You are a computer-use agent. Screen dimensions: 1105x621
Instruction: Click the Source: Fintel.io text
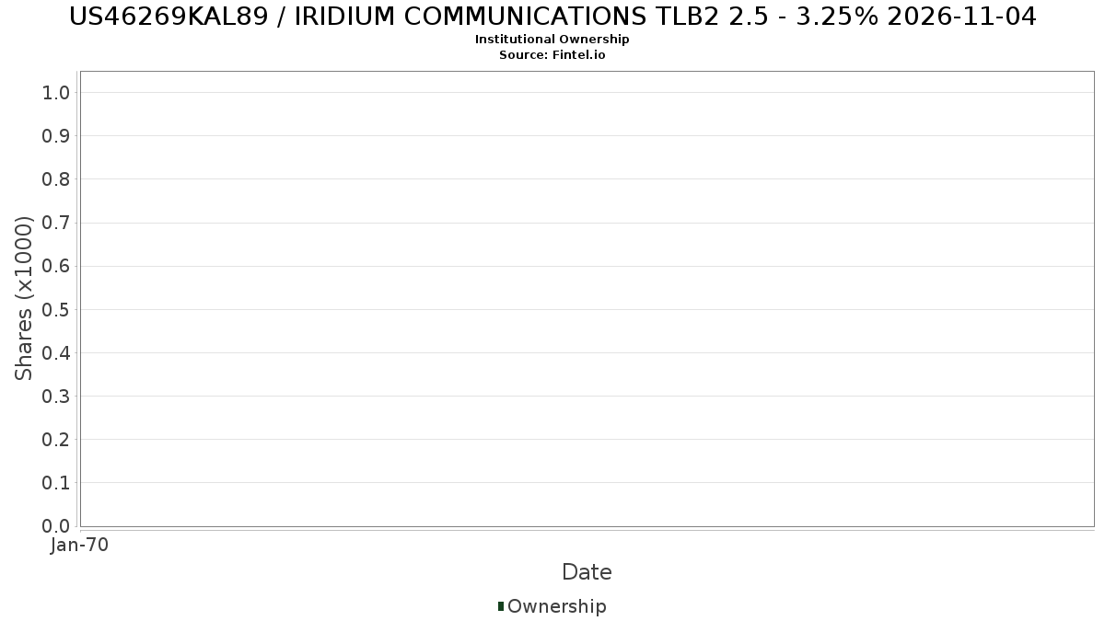(552, 55)
